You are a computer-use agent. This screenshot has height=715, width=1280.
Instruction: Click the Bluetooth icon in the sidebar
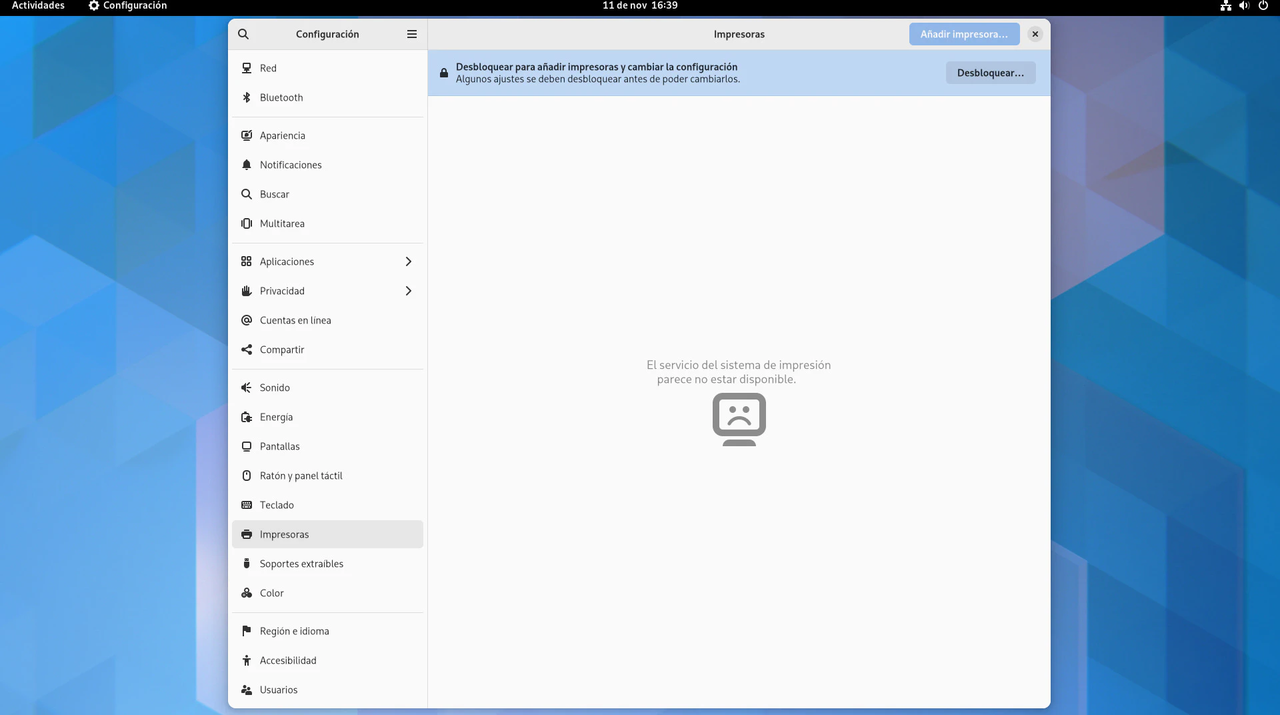point(247,97)
